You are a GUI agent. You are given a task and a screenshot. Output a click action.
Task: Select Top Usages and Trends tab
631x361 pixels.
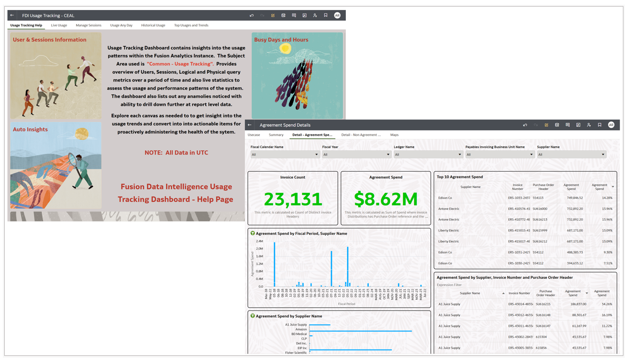[x=191, y=25]
